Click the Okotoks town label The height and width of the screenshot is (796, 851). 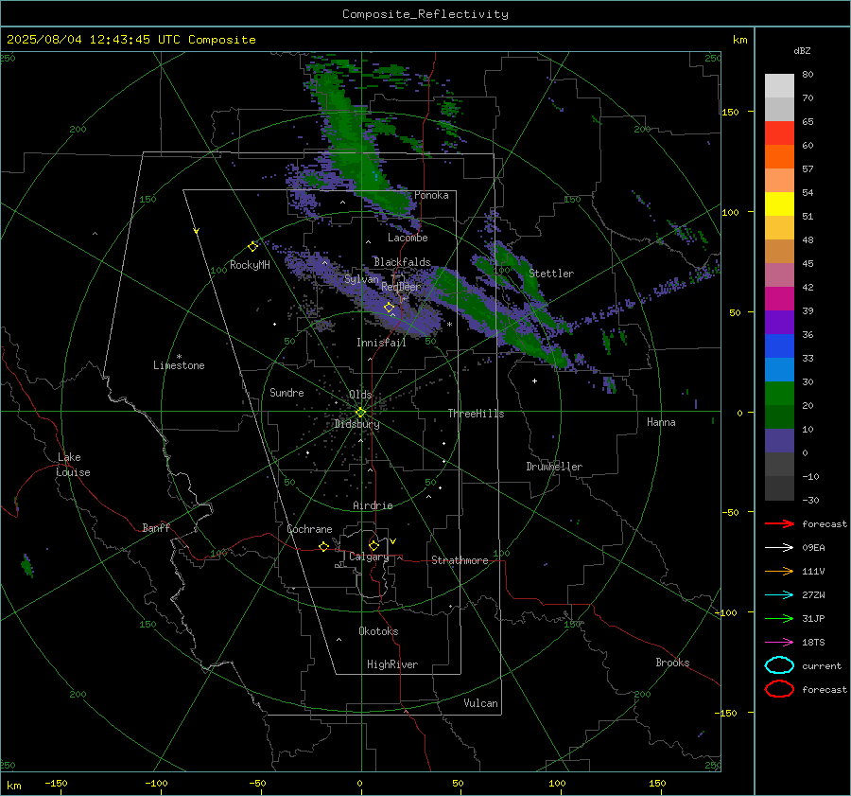click(x=378, y=631)
